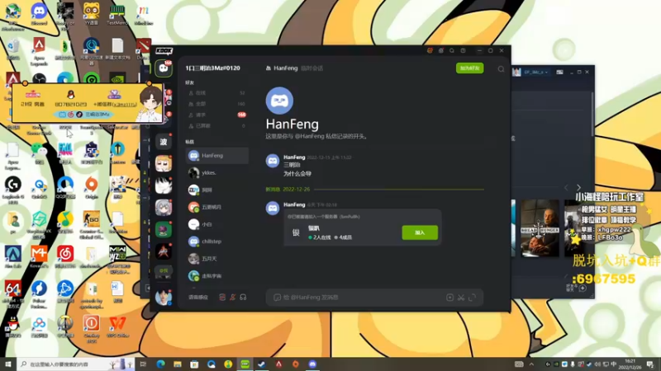This screenshot has height=371, width=661.
Task: Click HanFeng's large profile avatar
Action: [279, 101]
